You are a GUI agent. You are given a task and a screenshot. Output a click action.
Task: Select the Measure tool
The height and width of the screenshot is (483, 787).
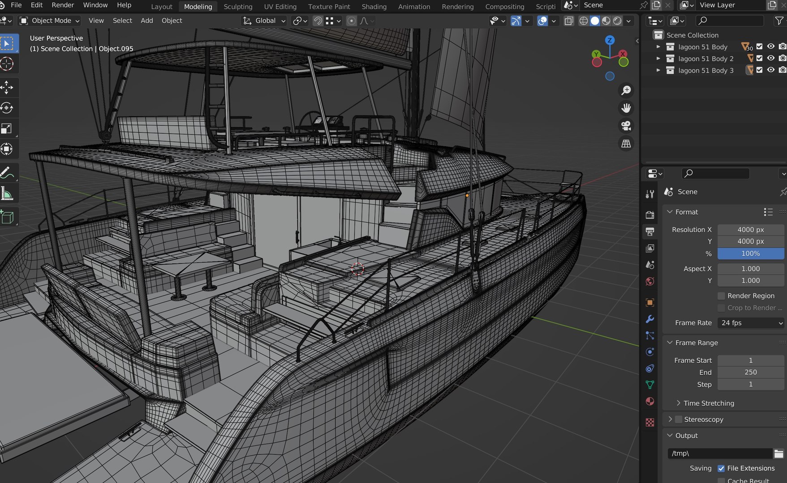pyautogui.click(x=7, y=194)
